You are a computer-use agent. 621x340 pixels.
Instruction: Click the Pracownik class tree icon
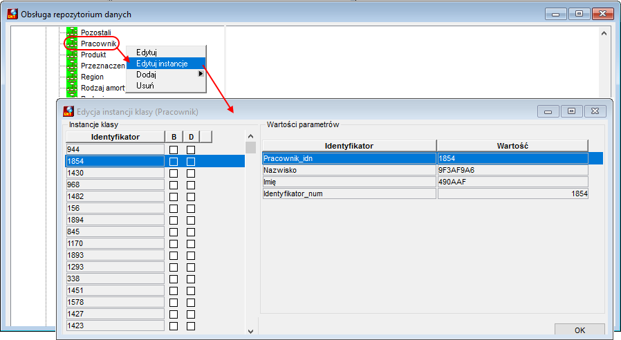pos(72,44)
